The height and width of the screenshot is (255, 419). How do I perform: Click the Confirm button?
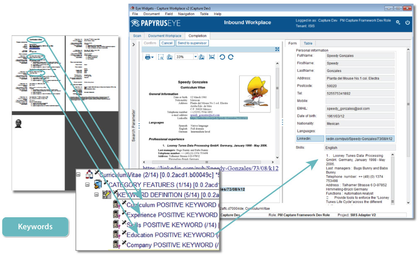(x=150, y=43)
